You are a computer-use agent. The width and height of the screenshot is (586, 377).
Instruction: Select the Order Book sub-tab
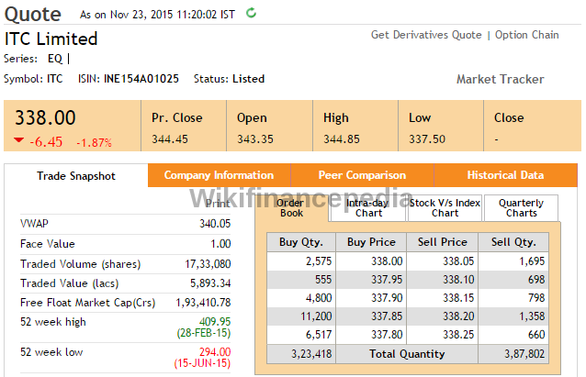pyautogui.click(x=291, y=208)
